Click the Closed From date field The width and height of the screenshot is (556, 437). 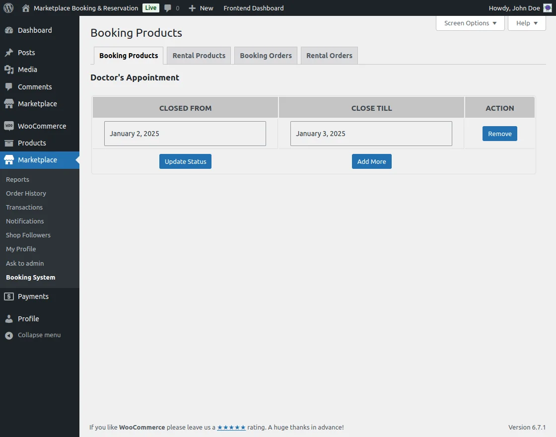point(185,134)
